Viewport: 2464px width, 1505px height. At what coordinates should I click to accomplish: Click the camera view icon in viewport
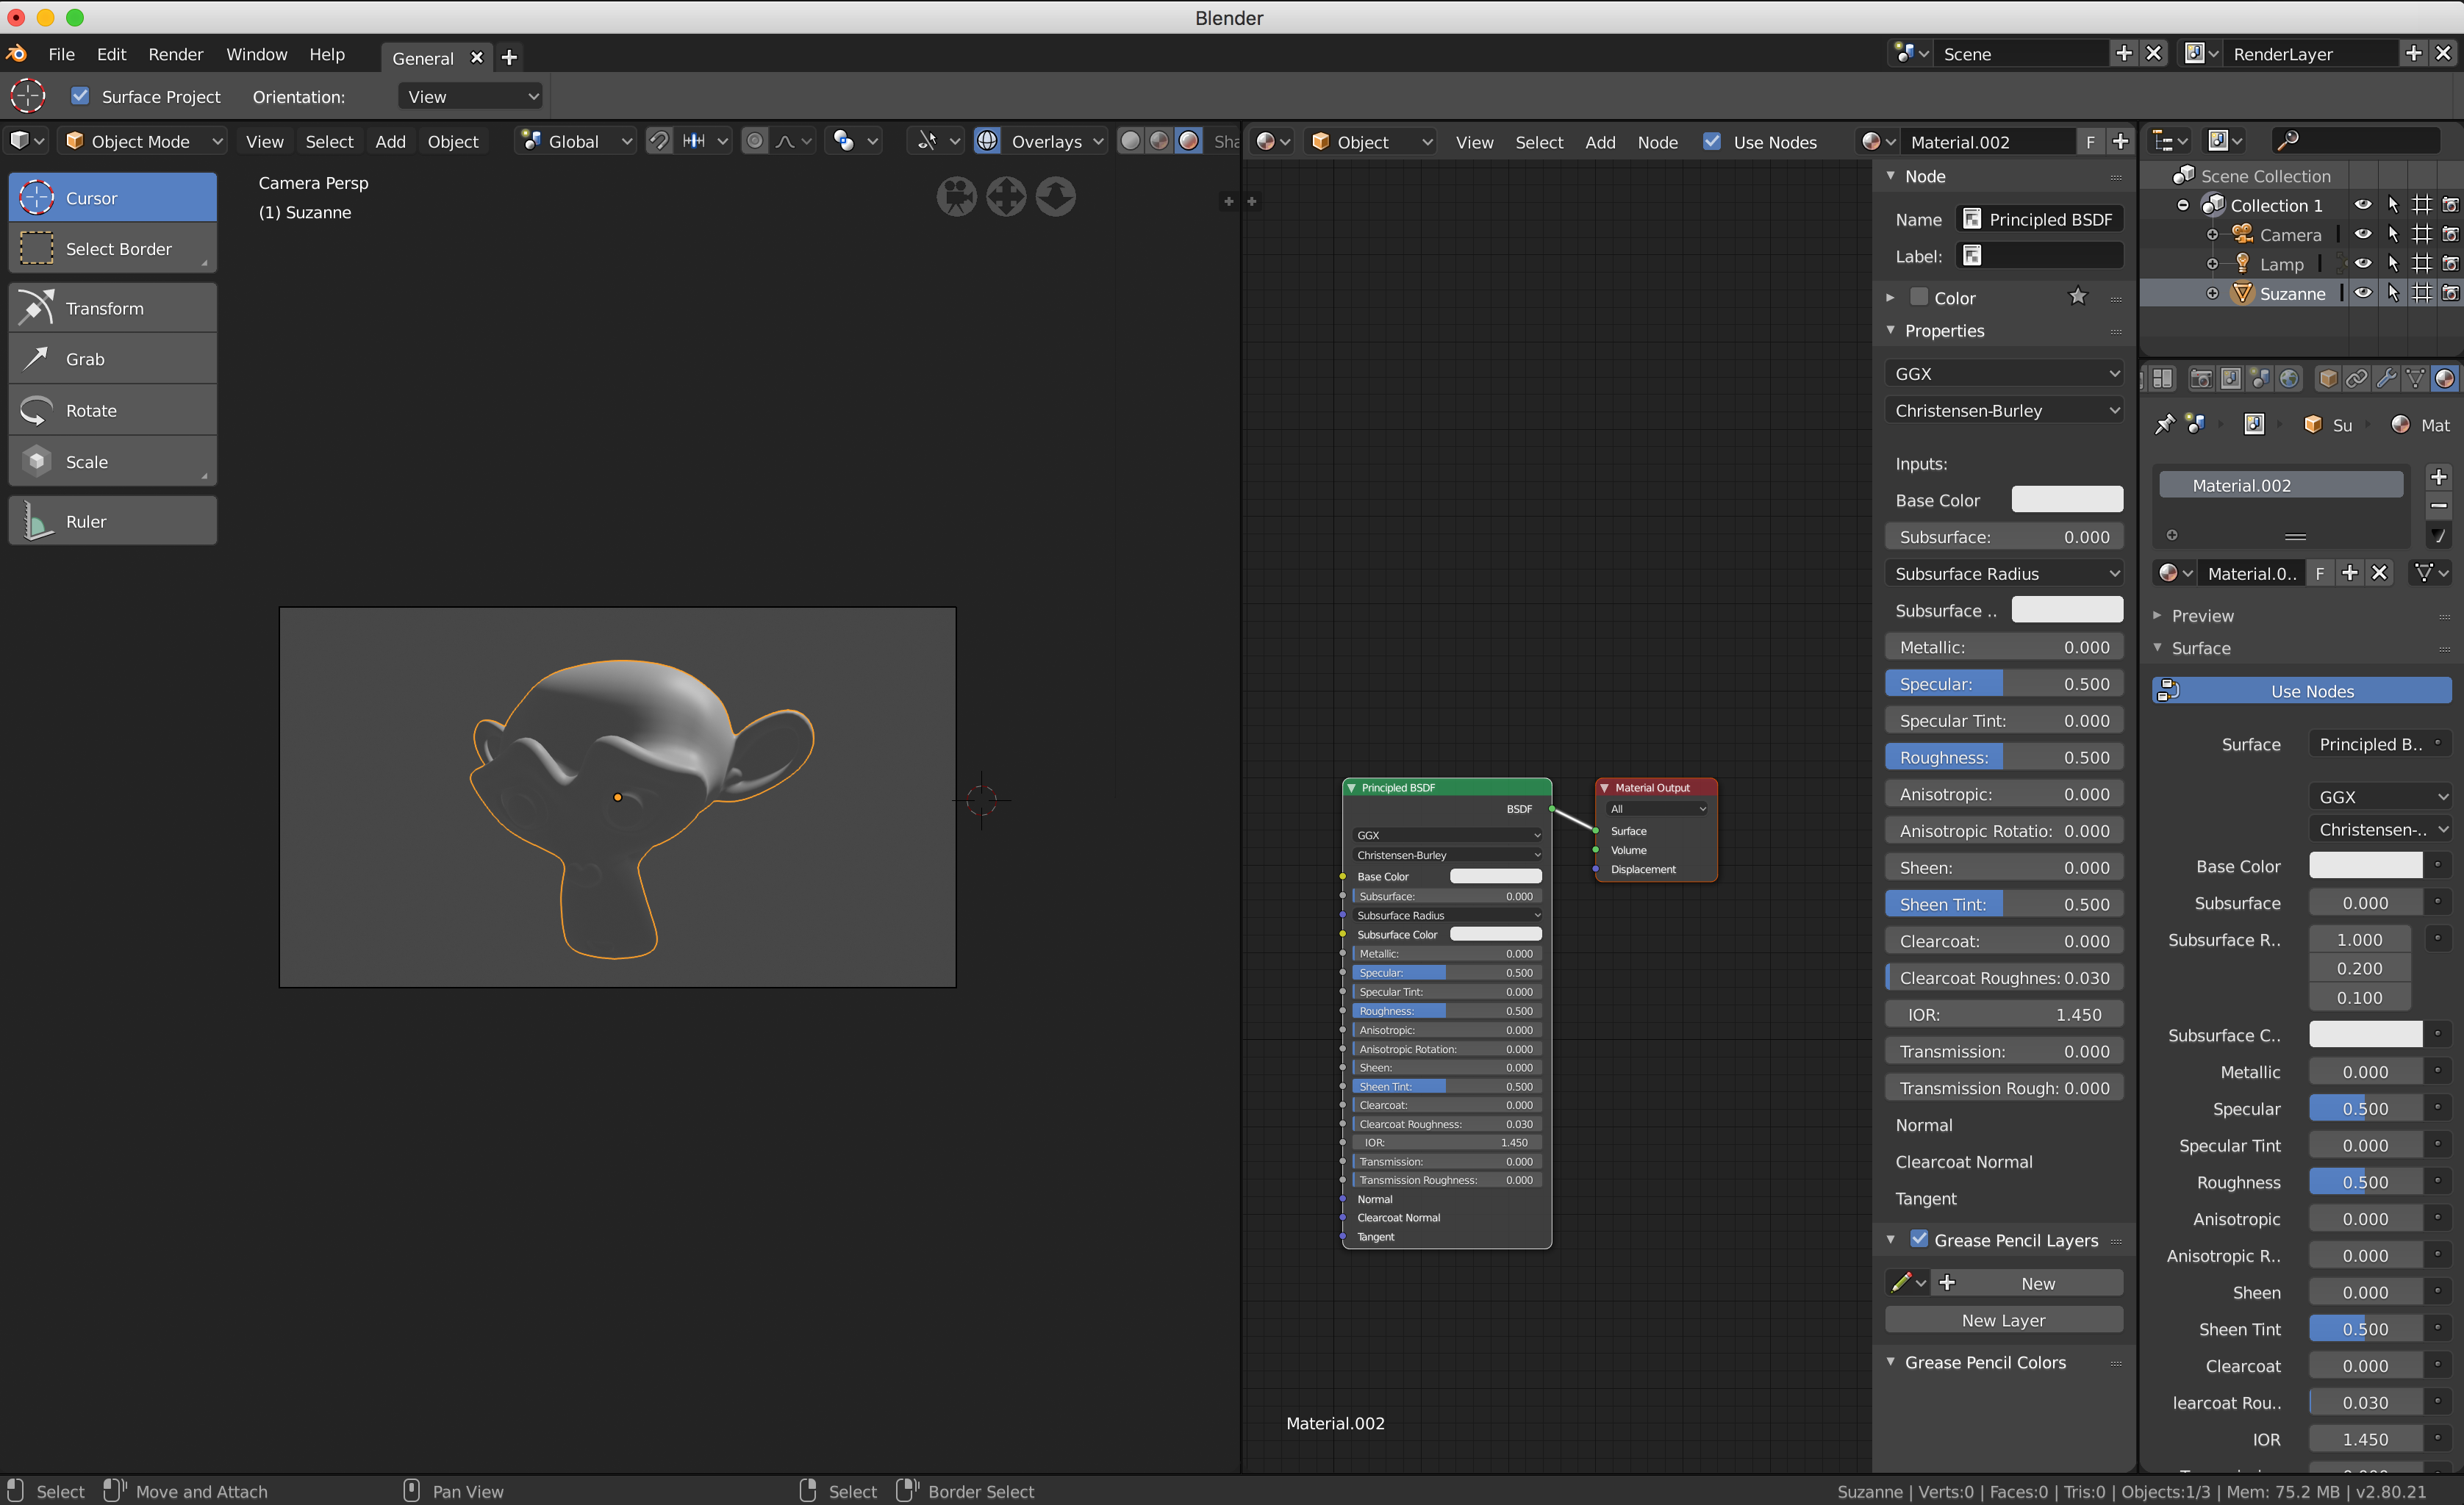pos(956,197)
